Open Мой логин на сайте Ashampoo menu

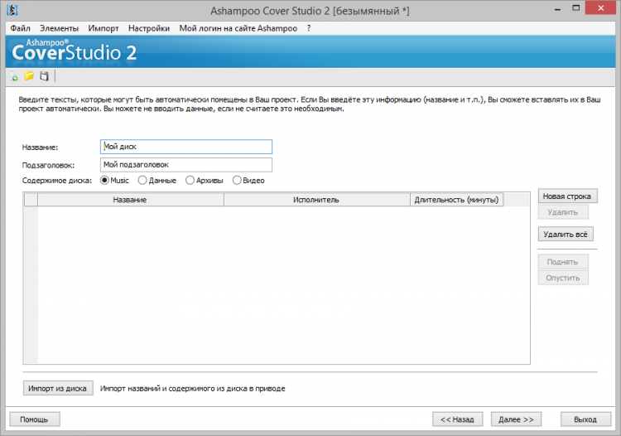point(238,28)
